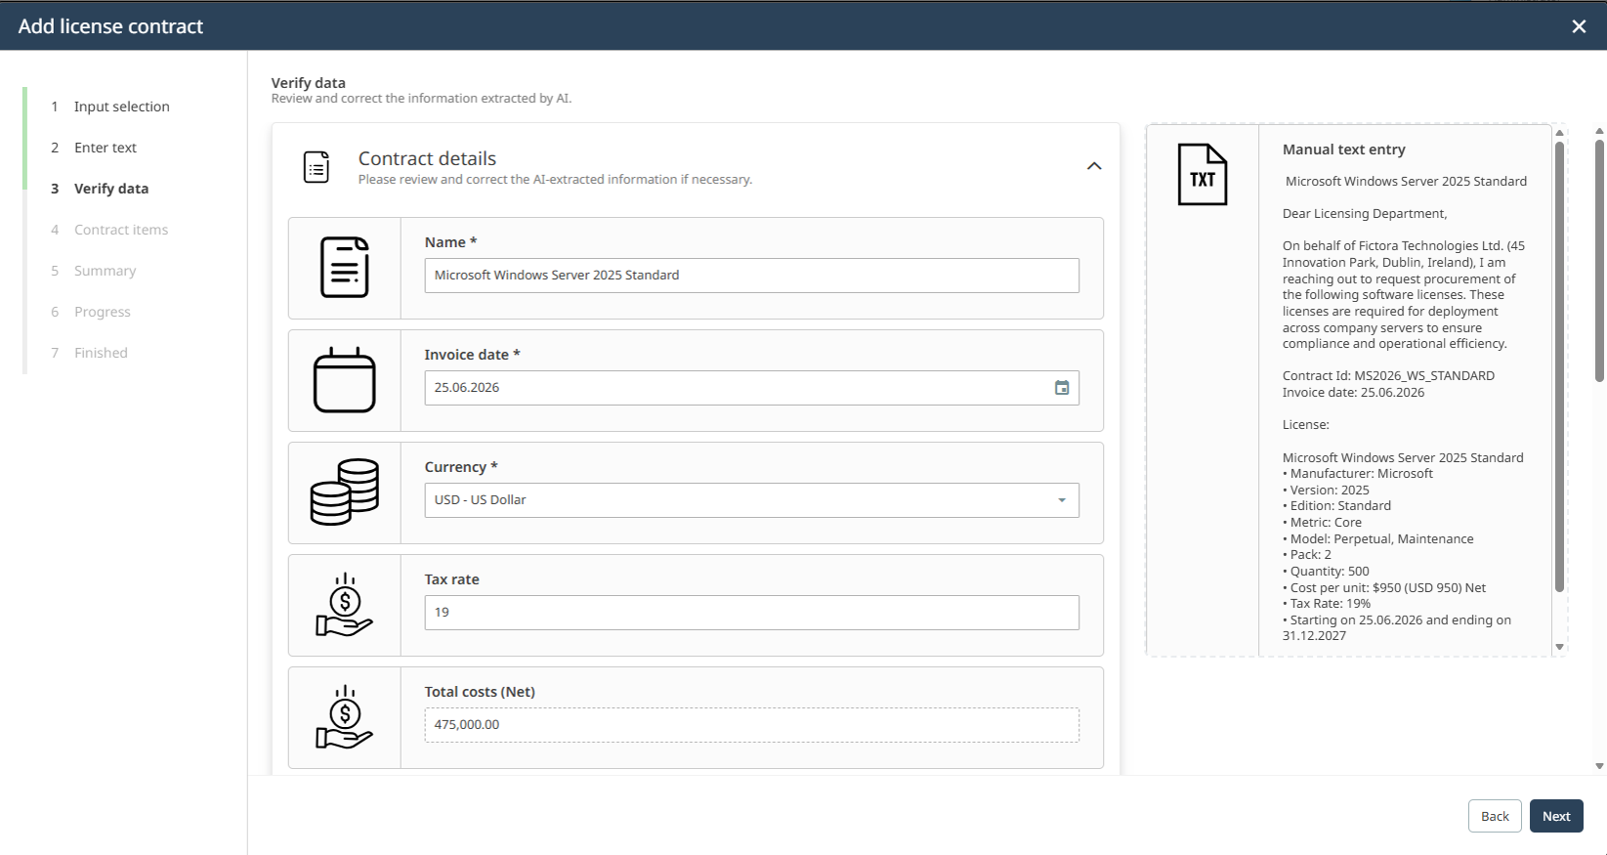Click the 'Dear Licensing Department,' line
The height and width of the screenshot is (855, 1607).
tap(1365, 214)
